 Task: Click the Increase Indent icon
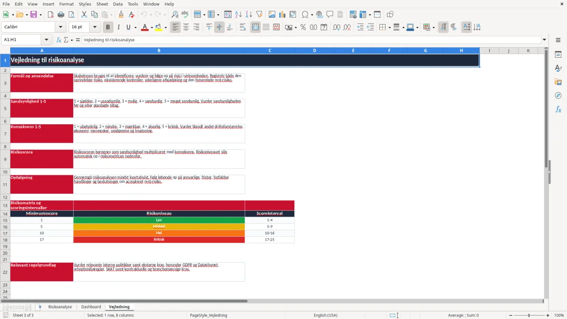(x=360, y=27)
